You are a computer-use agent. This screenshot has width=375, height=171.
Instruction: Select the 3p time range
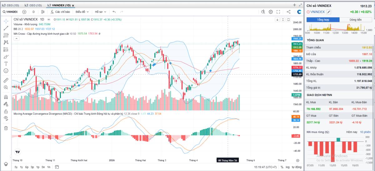(32, 167)
